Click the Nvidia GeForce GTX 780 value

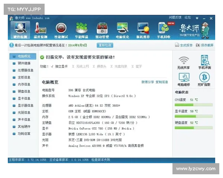point(101,129)
